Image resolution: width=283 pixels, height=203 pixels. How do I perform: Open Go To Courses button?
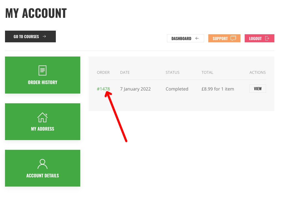click(30, 36)
